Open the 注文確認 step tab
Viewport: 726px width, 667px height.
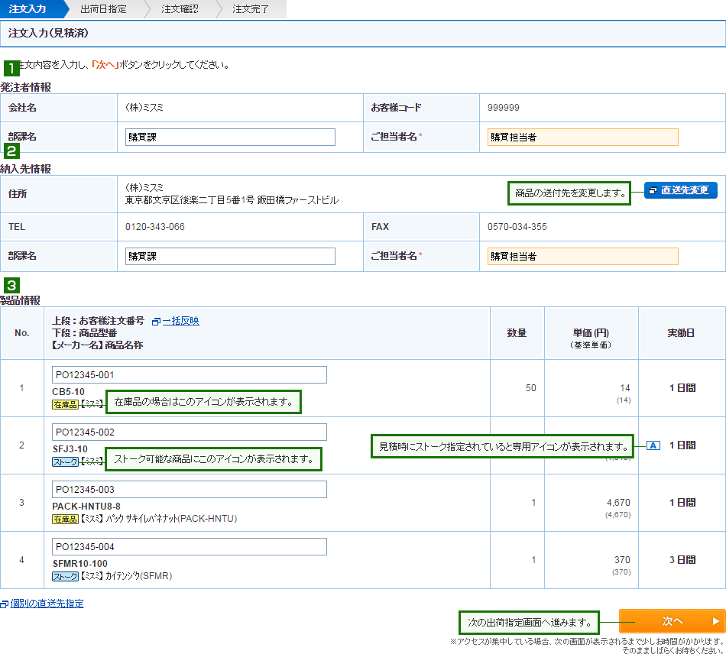coord(180,9)
